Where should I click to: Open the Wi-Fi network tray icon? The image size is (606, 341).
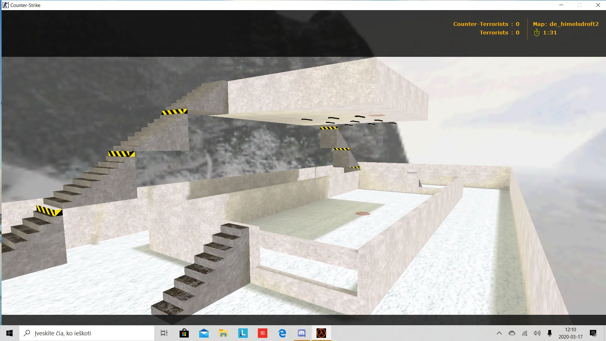pyautogui.click(x=525, y=333)
